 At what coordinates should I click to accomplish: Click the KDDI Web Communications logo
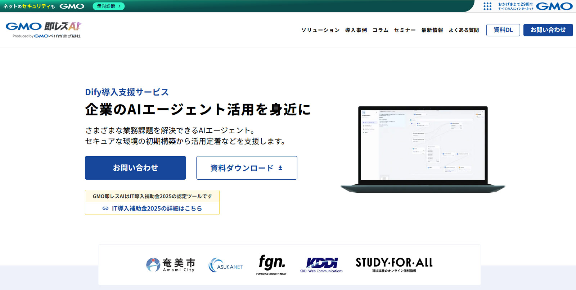321,265
